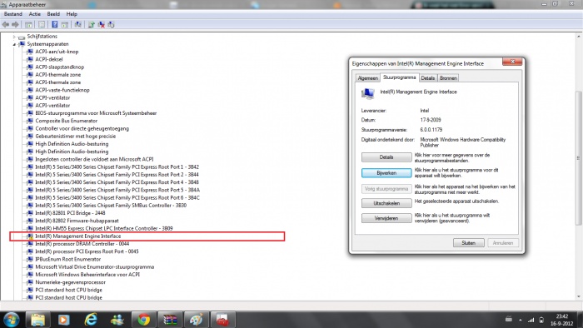583x328 pixels.
Task: Switch to the Algemeen tab
Action: (368, 78)
